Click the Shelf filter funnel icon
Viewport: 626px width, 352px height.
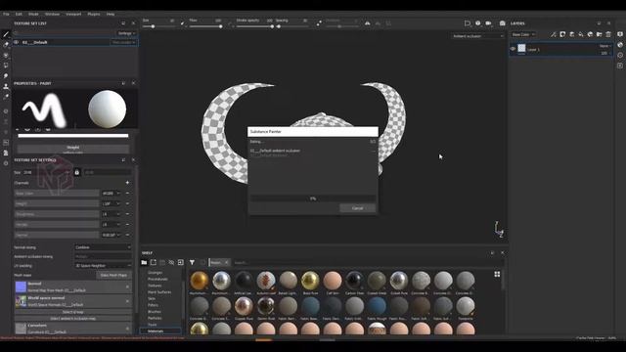click(x=192, y=262)
